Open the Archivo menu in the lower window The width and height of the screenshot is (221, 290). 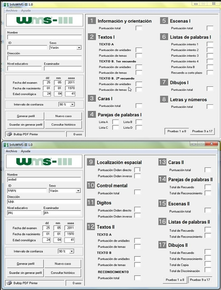(11, 151)
